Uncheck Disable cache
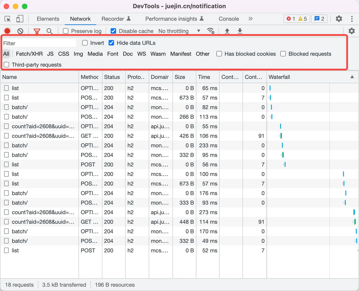 [x=113, y=31]
